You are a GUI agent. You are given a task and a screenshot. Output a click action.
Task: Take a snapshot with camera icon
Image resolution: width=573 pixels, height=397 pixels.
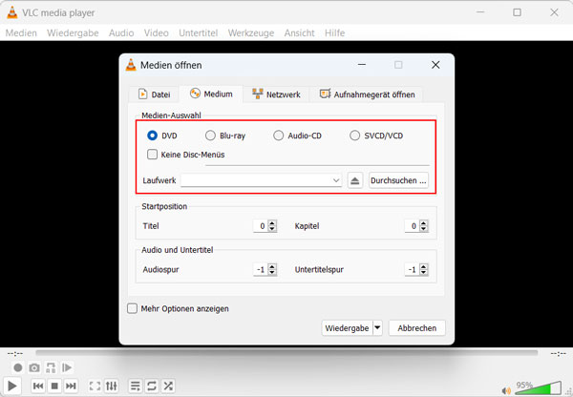pyautogui.click(x=34, y=367)
